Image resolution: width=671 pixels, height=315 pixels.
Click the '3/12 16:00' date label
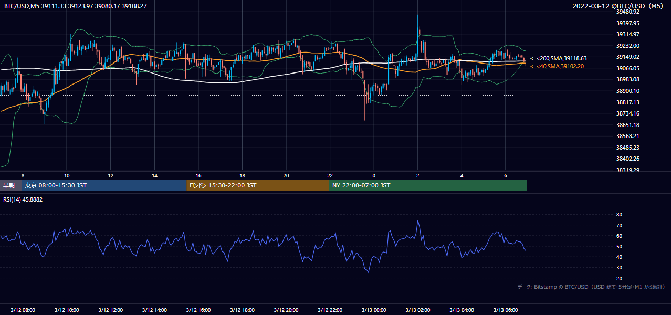tap(198, 310)
